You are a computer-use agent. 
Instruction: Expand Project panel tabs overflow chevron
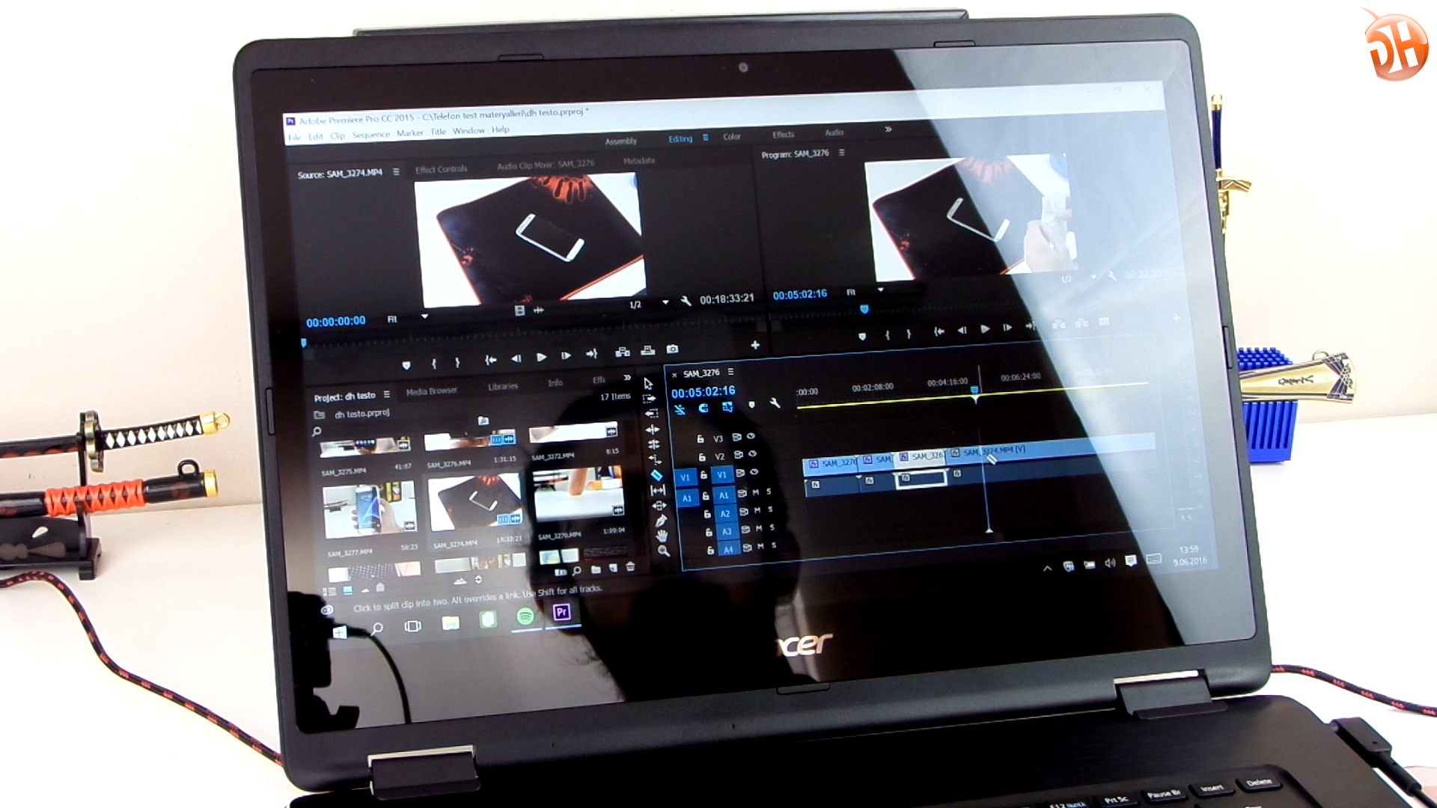[x=627, y=378]
